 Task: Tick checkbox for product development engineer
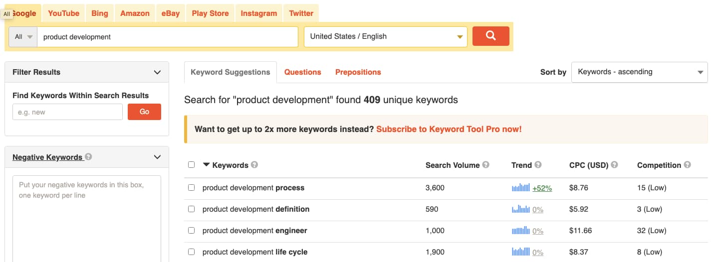pyautogui.click(x=191, y=231)
